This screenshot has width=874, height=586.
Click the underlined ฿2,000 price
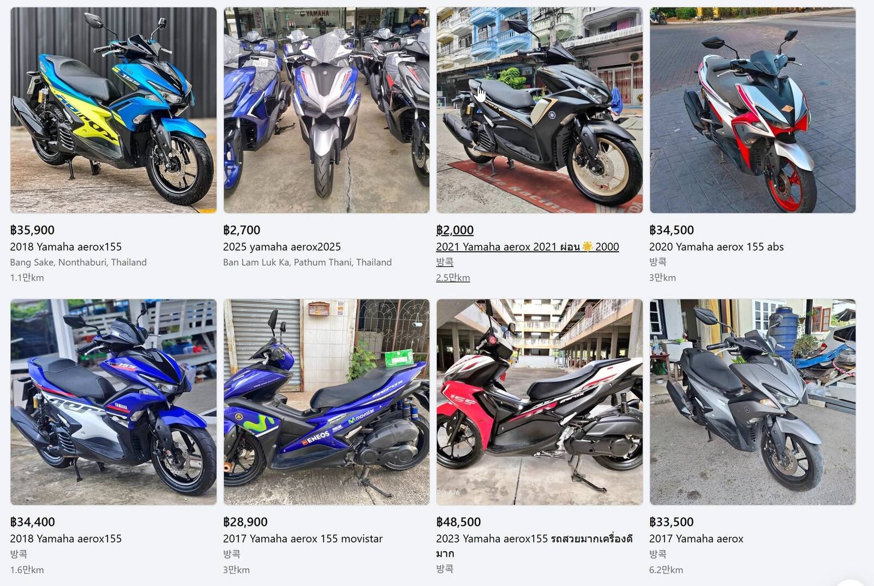coord(454,230)
